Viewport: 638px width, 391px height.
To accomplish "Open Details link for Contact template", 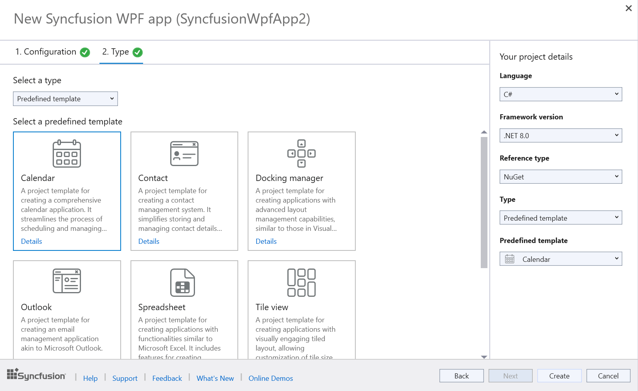I will (149, 241).
